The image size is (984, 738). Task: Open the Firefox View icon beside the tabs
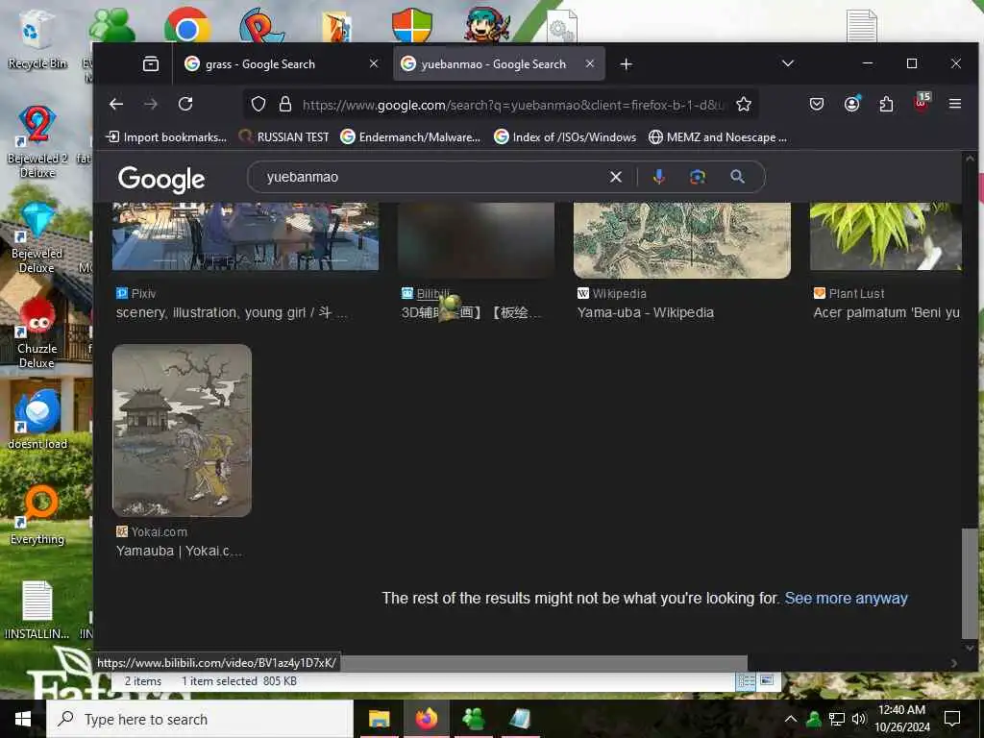coord(151,64)
